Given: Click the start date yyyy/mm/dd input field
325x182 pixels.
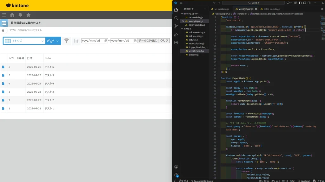Looking at the screenshot, I should [92, 41].
